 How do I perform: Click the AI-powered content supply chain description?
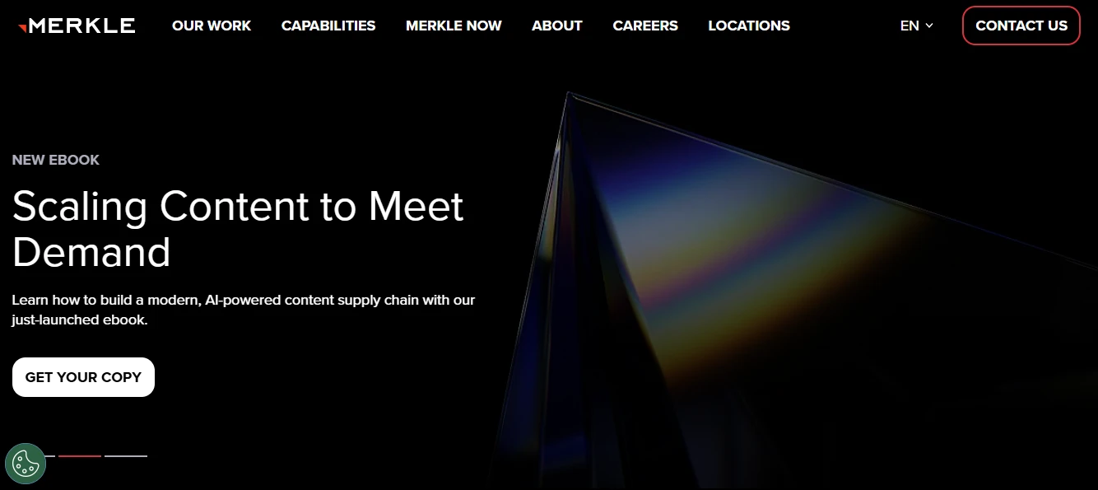[x=244, y=310]
